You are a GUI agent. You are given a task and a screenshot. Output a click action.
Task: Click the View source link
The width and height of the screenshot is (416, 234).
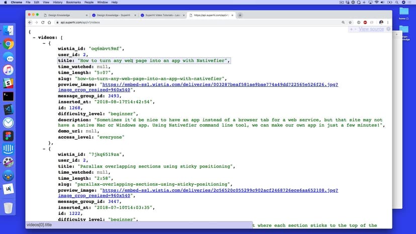372,29
